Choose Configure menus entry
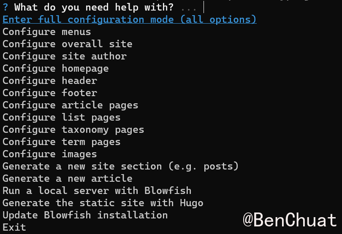This screenshot has height=234, width=342. 46,32
